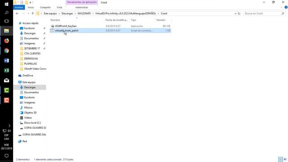Open Red network in navigation pane
The width and height of the screenshot is (288, 162).
[24, 141]
